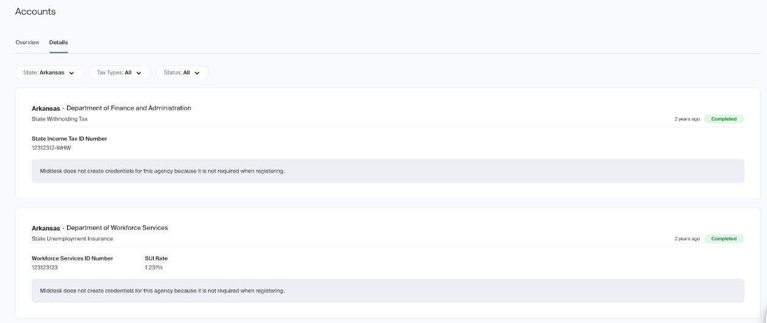This screenshot has height=323, width=767.
Task: Click Completed badge on State Withholding Tax card
Action: coord(724,119)
